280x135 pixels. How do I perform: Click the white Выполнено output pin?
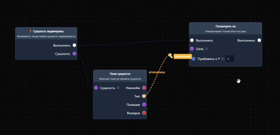tap(259, 40)
